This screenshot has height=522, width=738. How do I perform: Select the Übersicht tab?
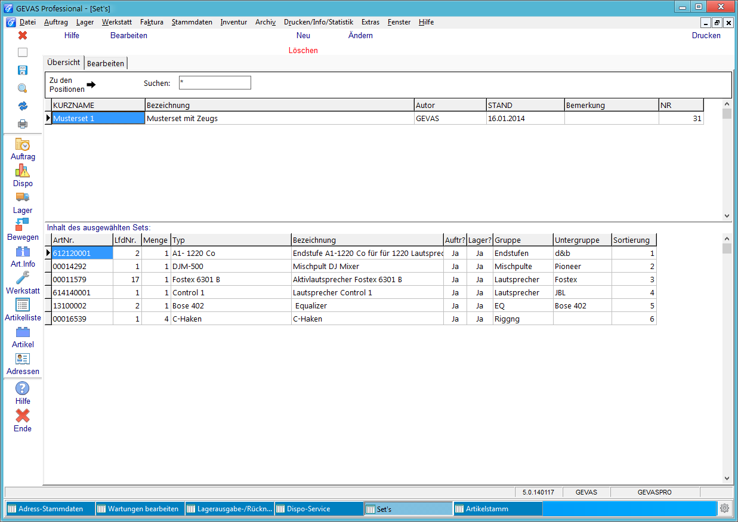point(64,62)
